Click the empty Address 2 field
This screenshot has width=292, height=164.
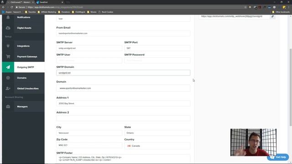[x=123, y=118]
